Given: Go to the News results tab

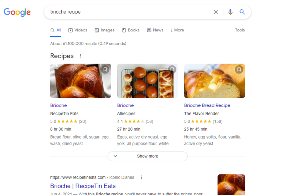Looking at the screenshot, I should pos(155,30).
